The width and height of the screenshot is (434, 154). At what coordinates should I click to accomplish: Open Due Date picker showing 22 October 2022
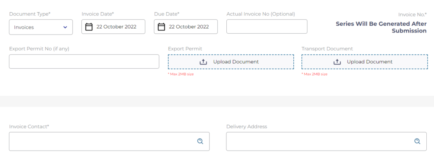[186, 27]
